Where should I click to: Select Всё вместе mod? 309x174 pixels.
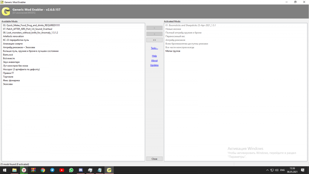click(x=9, y=58)
